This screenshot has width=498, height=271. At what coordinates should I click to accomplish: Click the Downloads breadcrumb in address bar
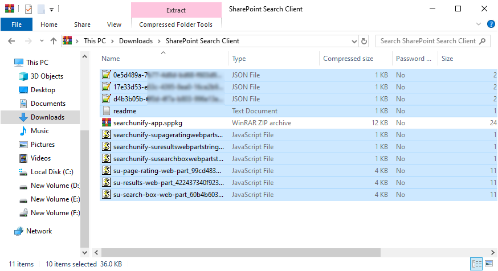136,41
